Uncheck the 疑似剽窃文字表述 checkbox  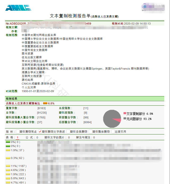point(40,132)
